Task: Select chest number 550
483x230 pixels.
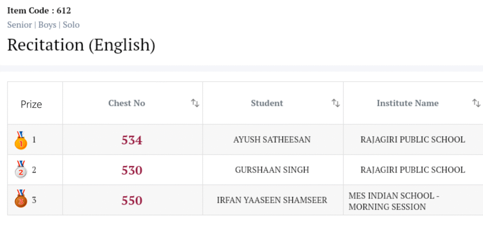Action: 132,200
